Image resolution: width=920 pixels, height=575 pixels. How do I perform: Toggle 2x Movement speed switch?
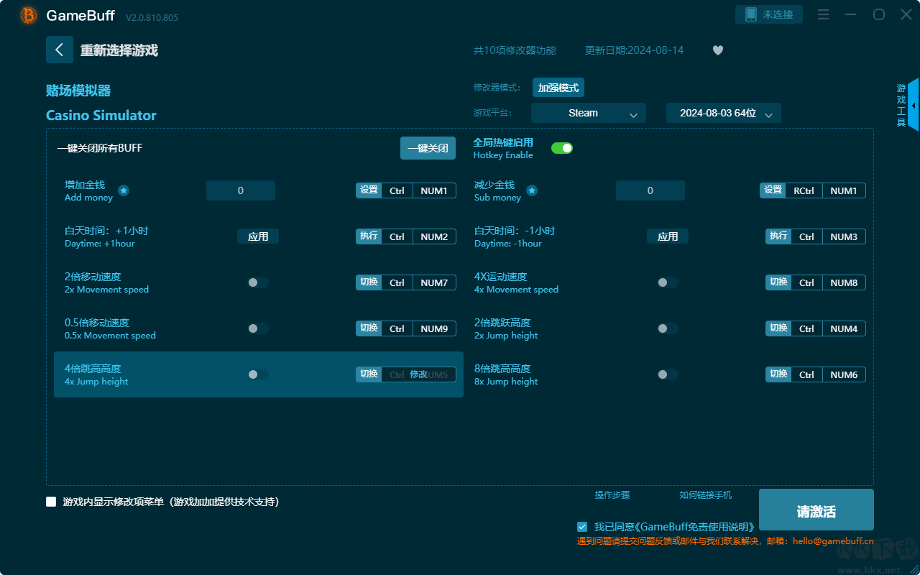(258, 282)
